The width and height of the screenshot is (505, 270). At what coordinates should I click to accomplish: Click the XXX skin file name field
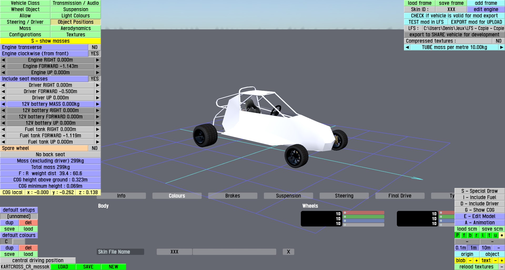[174, 252]
